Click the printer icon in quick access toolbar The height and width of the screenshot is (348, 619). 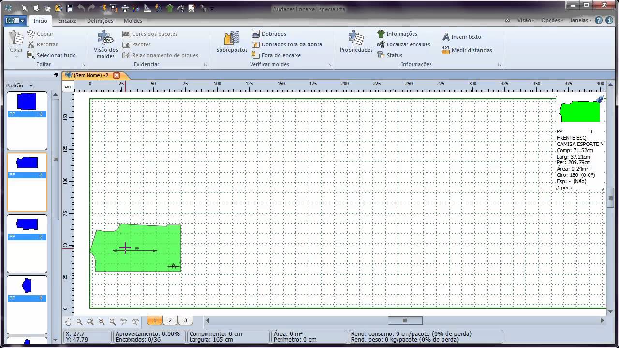[x=125, y=8]
